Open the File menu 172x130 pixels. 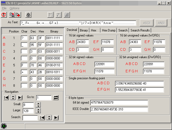[4, 8]
